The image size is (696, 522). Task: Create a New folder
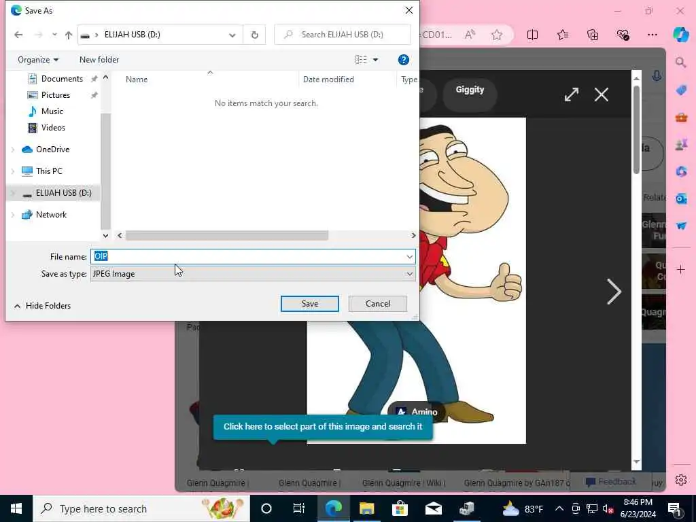[x=99, y=60]
